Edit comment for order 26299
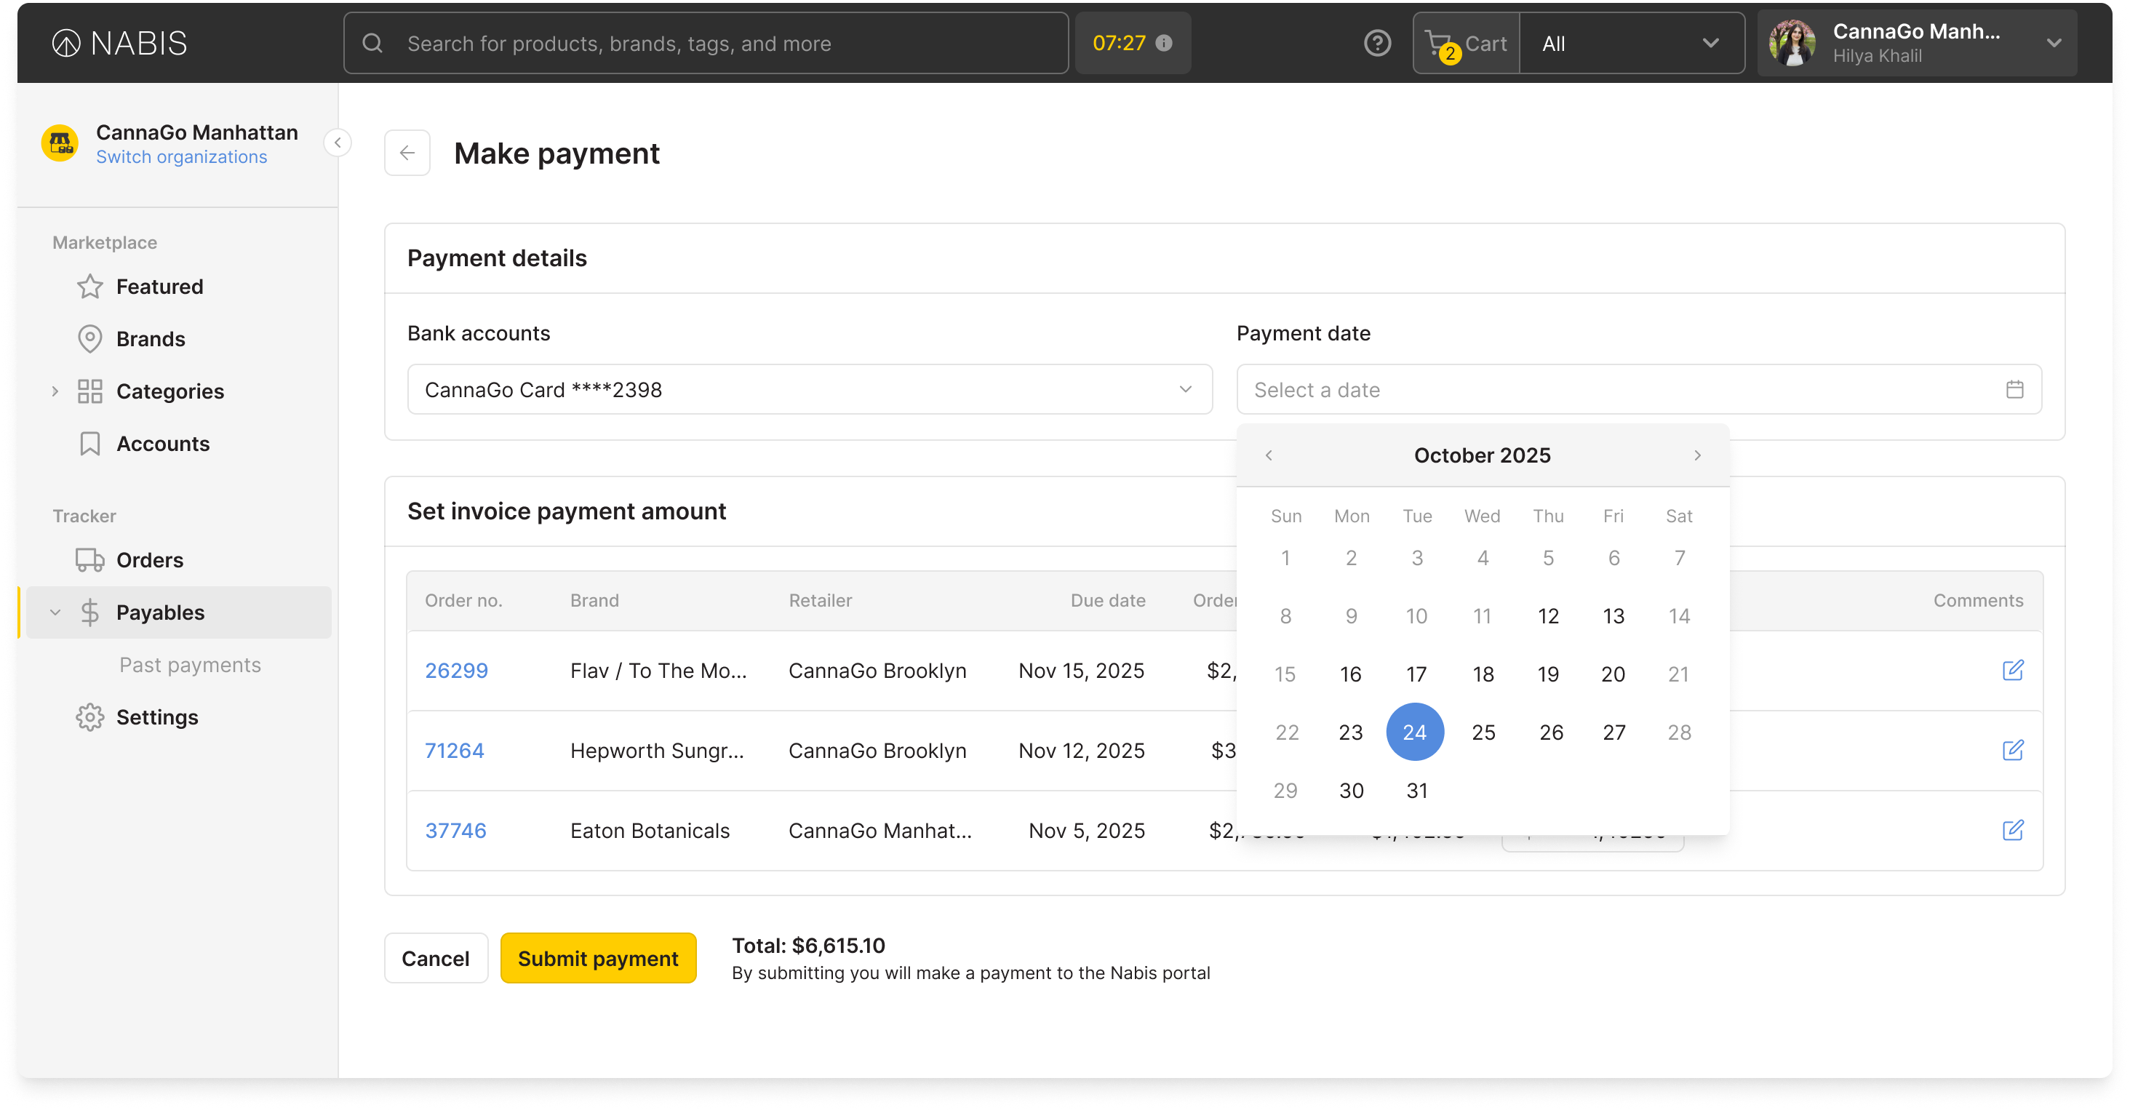The image size is (2130, 1110). pyautogui.click(x=2013, y=669)
